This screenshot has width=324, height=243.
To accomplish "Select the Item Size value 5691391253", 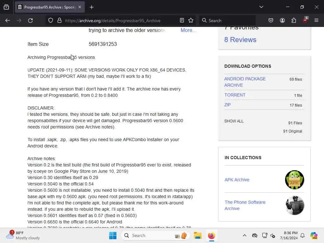I will coord(103,44).
